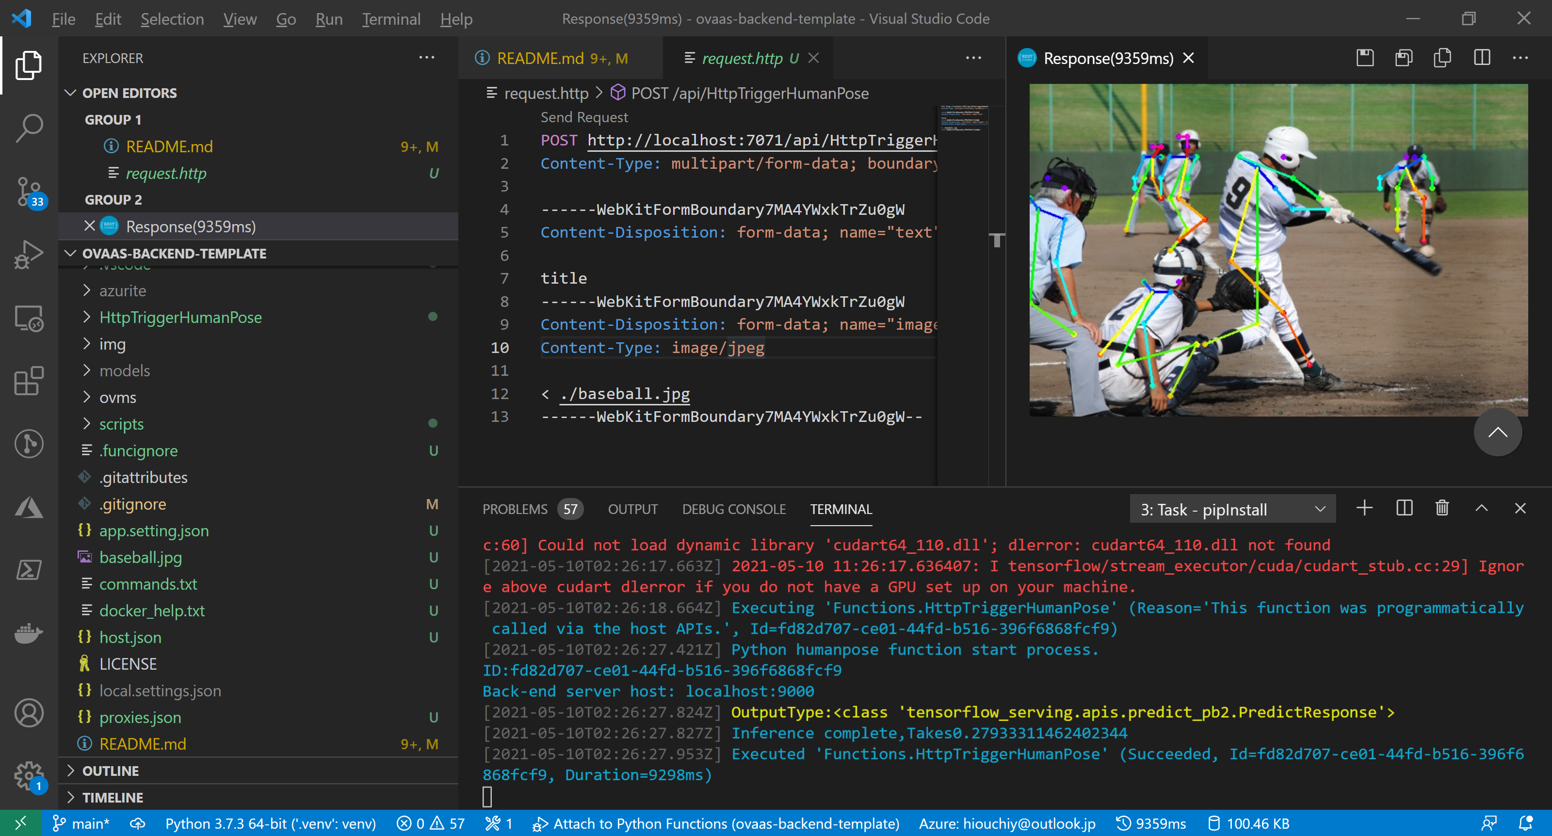
Task: Click the scroll-to-top round button in response
Action: click(1497, 432)
